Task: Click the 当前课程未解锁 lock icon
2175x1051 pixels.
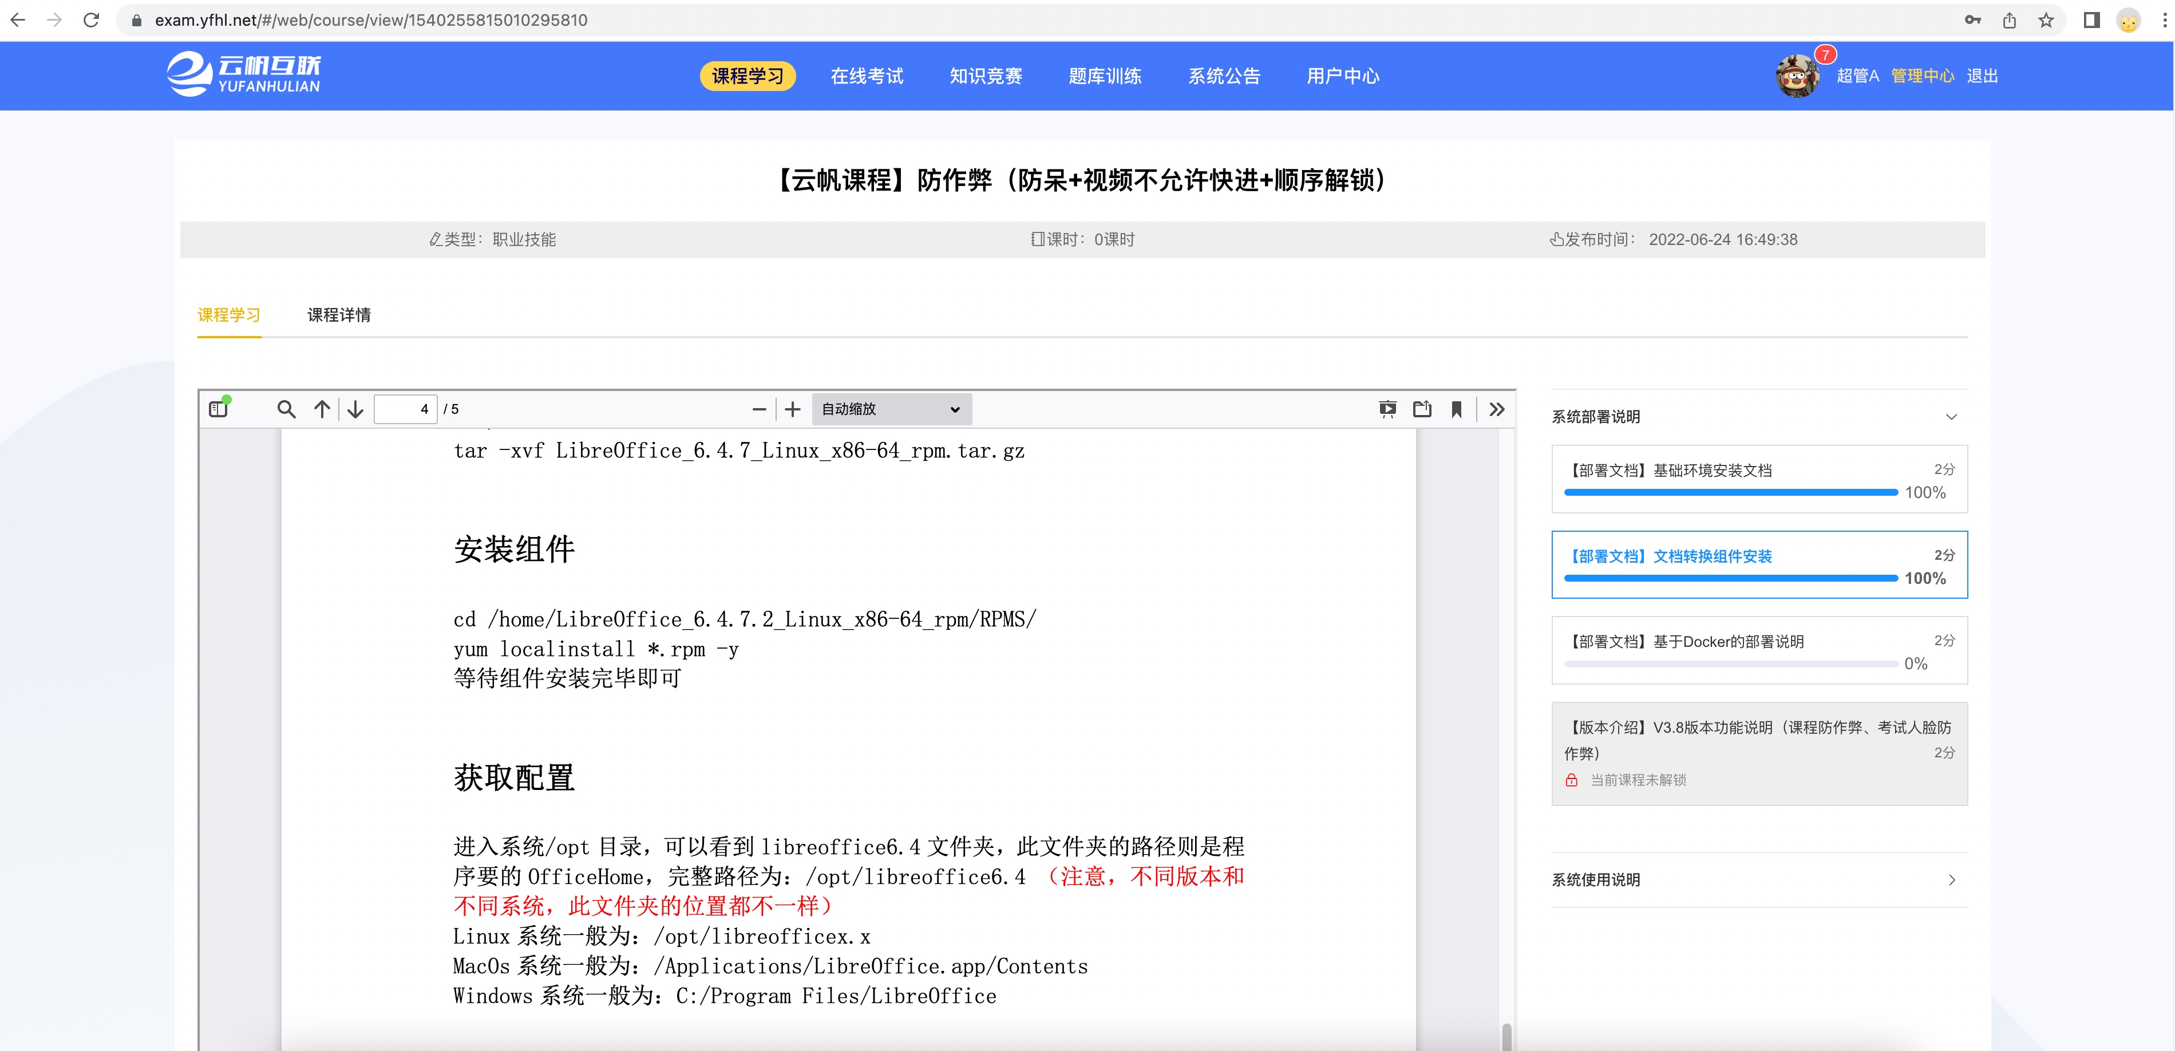Action: click(x=1571, y=780)
